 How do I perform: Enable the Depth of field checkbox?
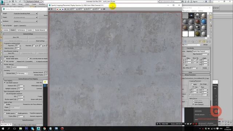point(5,104)
